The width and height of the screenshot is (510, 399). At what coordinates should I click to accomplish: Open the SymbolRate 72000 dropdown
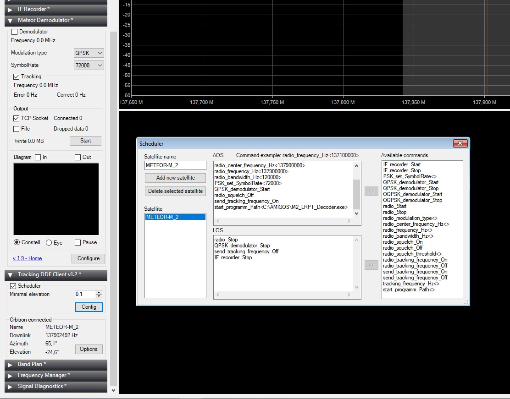click(x=89, y=66)
